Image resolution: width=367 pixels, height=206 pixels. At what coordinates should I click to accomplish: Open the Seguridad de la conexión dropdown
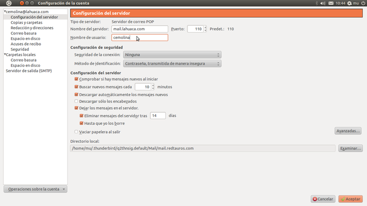pyautogui.click(x=172, y=55)
